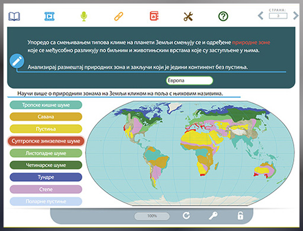Open the orange chain link icon
The height and width of the screenshot is (231, 303).
click(x=119, y=17)
